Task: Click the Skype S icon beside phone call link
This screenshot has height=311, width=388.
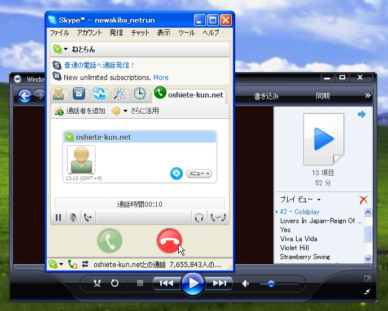Action: point(57,65)
